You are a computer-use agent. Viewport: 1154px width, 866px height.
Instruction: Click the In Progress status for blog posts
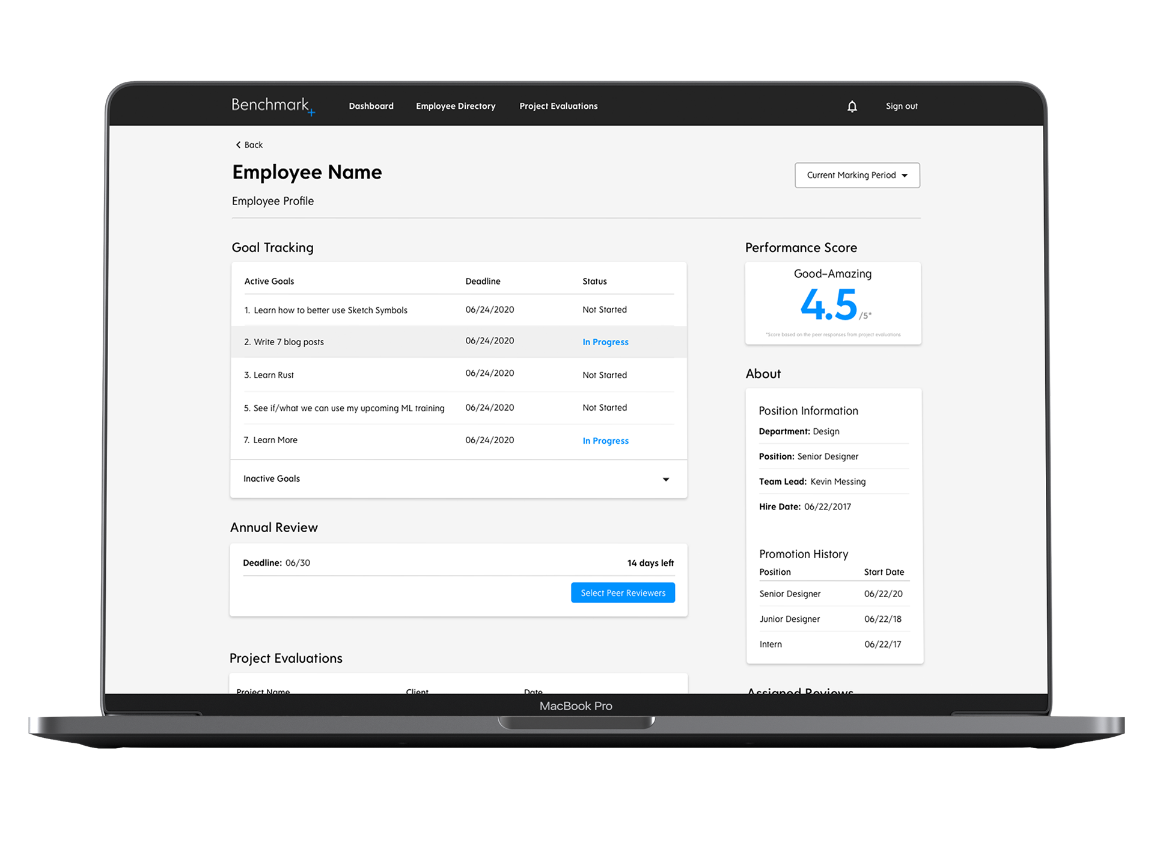tap(605, 342)
